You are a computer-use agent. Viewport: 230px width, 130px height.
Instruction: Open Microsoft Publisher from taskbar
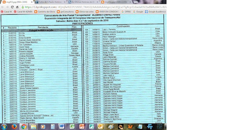click(91, 127)
